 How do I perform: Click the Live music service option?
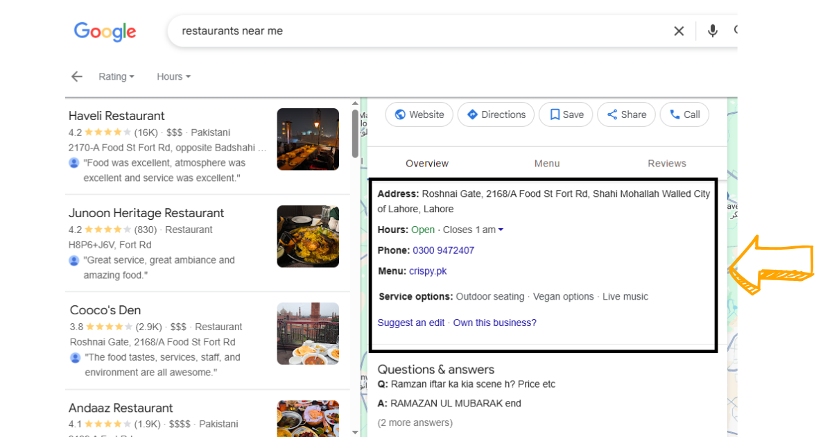[x=625, y=296]
